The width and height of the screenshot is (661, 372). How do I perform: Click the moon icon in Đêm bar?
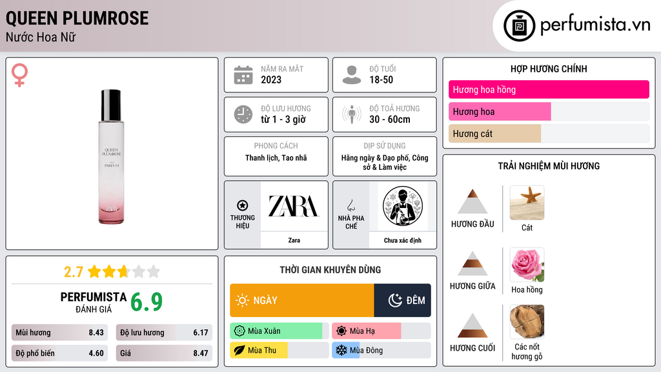[395, 300]
